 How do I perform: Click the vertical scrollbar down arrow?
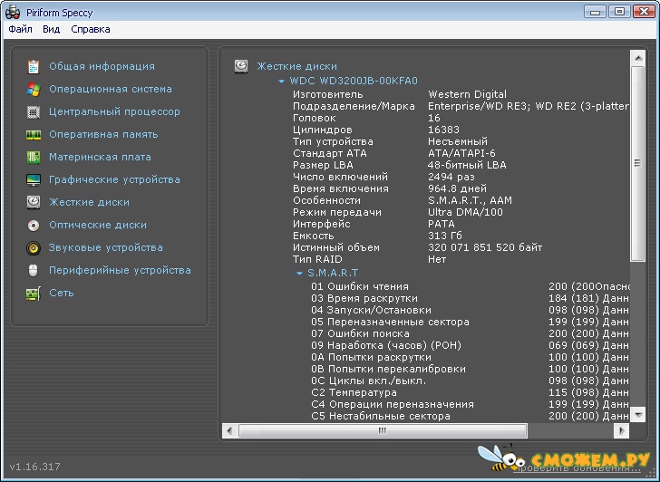[x=638, y=415]
